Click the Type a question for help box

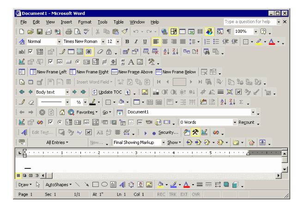250,22
